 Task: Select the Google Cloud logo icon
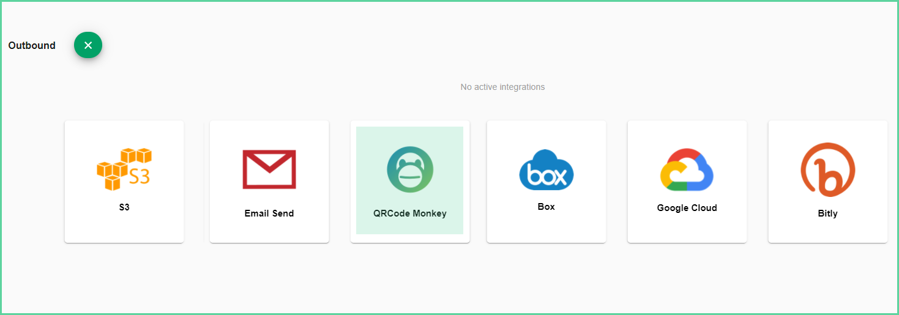click(x=687, y=169)
